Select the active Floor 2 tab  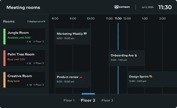coord(88,100)
